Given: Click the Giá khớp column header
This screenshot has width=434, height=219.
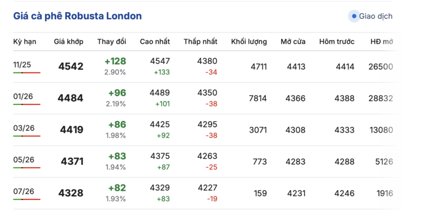Looking at the screenshot, I should pos(68,42).
